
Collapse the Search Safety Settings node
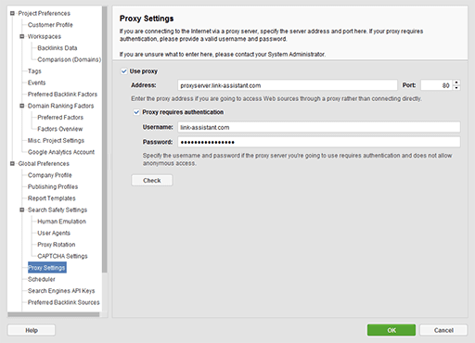22,210
